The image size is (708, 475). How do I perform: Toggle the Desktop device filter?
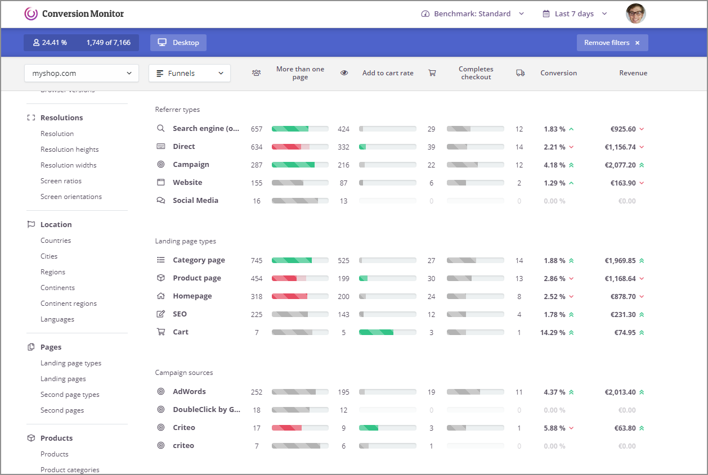[x=178, y=42]
